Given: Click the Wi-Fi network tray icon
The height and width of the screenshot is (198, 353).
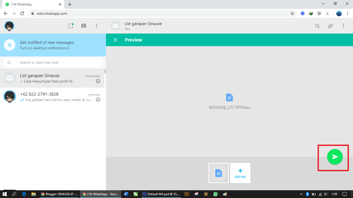Looking at the screenshot, I should coord(320,194).
